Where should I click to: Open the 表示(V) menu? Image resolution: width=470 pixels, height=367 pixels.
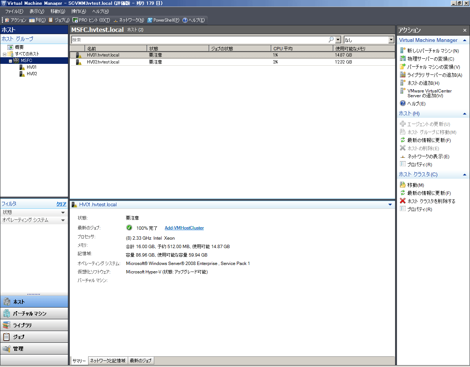pos(37,11)
